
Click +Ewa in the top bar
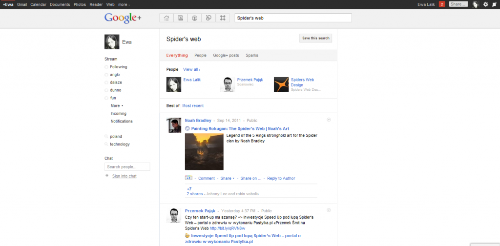tap(8, 5)
